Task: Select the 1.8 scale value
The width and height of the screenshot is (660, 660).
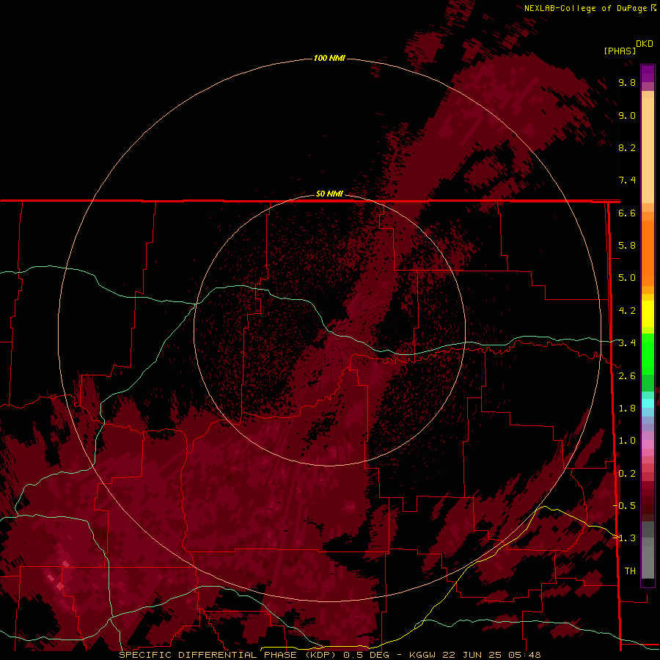Action: point(627,408)
